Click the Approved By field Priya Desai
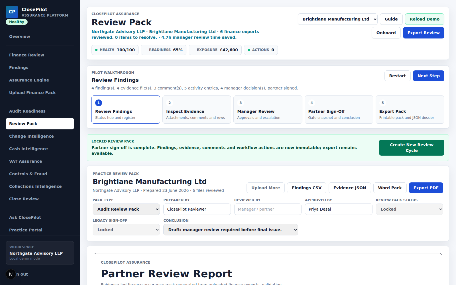Image resolution: width=456 pixels, height=285 pixels. tap(339, 209)
